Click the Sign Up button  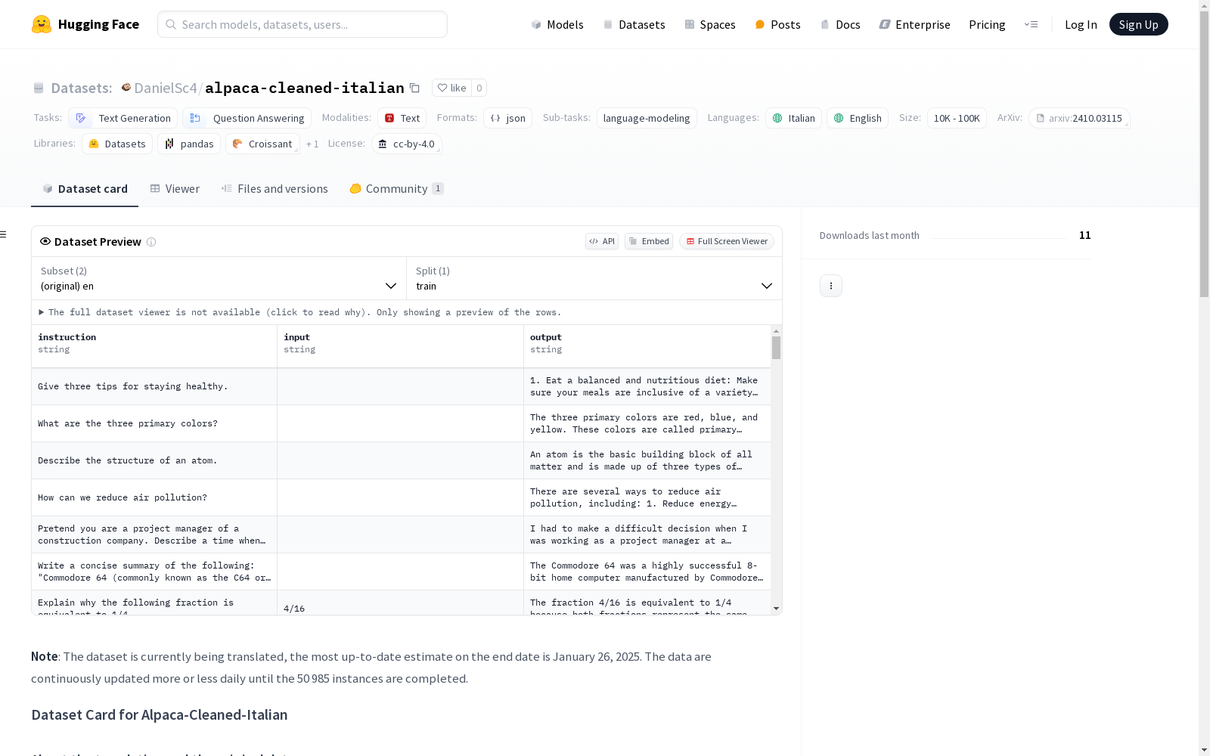coord(1139,24)
